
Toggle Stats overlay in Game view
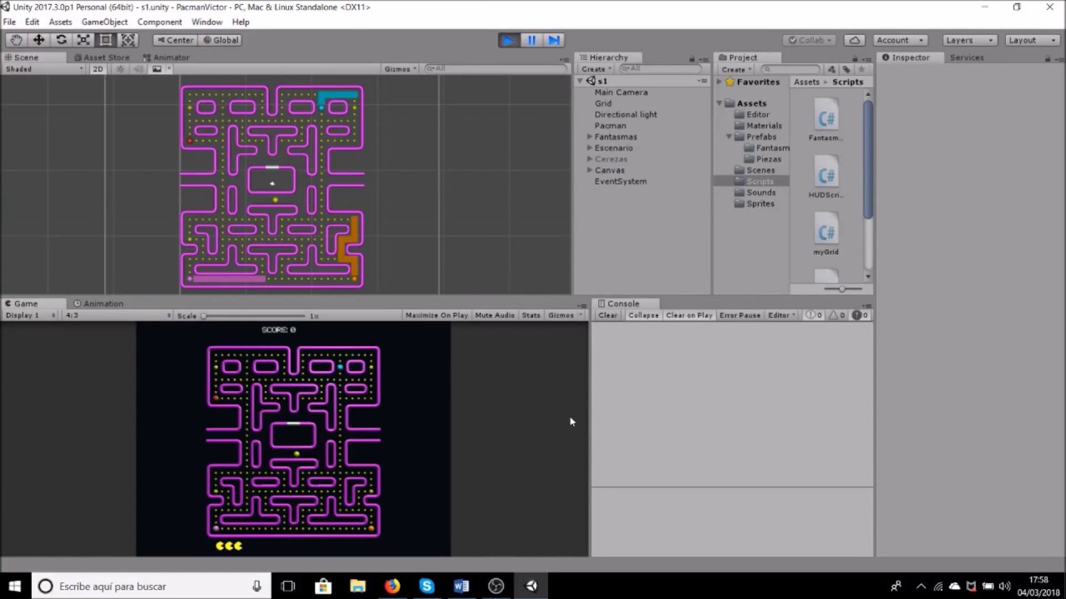pos(531,315)
